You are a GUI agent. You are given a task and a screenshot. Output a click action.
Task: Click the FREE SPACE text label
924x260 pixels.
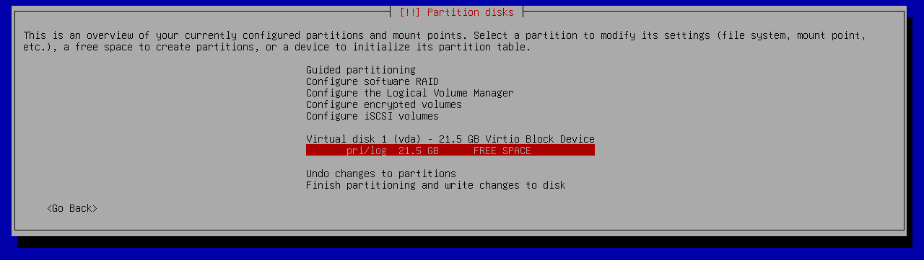click(x=502, y=151)
